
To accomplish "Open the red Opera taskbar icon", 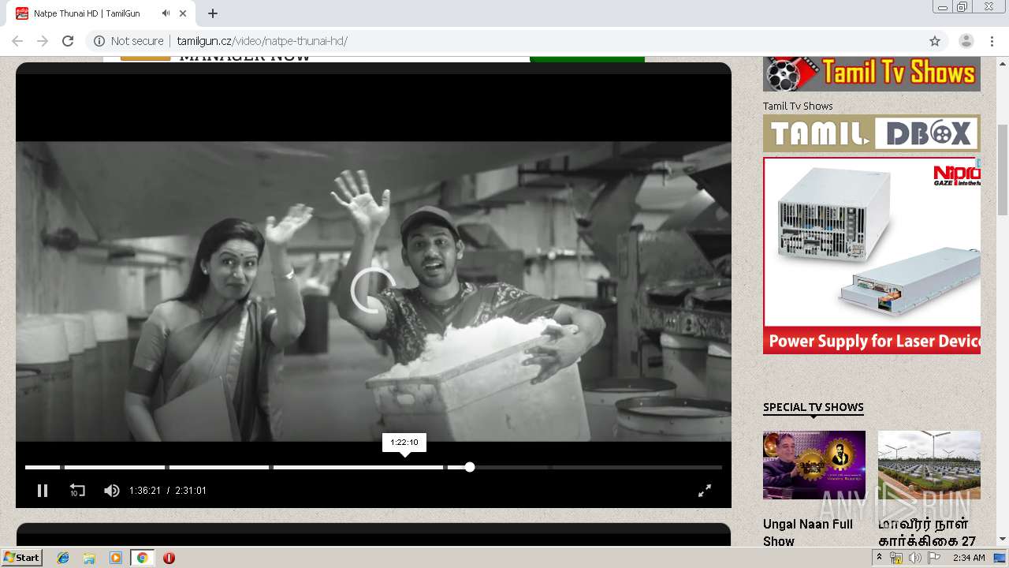I will pos(169,558).
